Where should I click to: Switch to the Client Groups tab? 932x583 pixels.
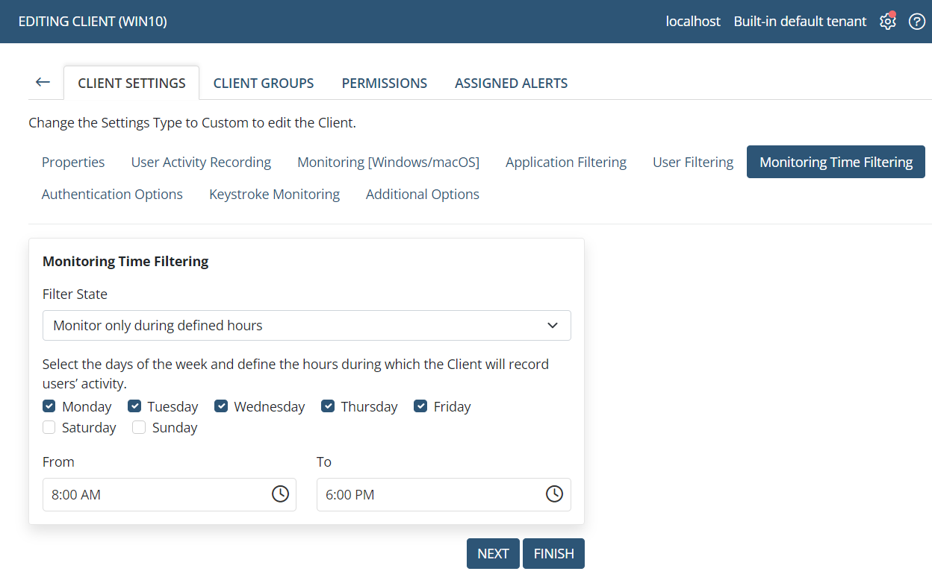coord(264,83)
